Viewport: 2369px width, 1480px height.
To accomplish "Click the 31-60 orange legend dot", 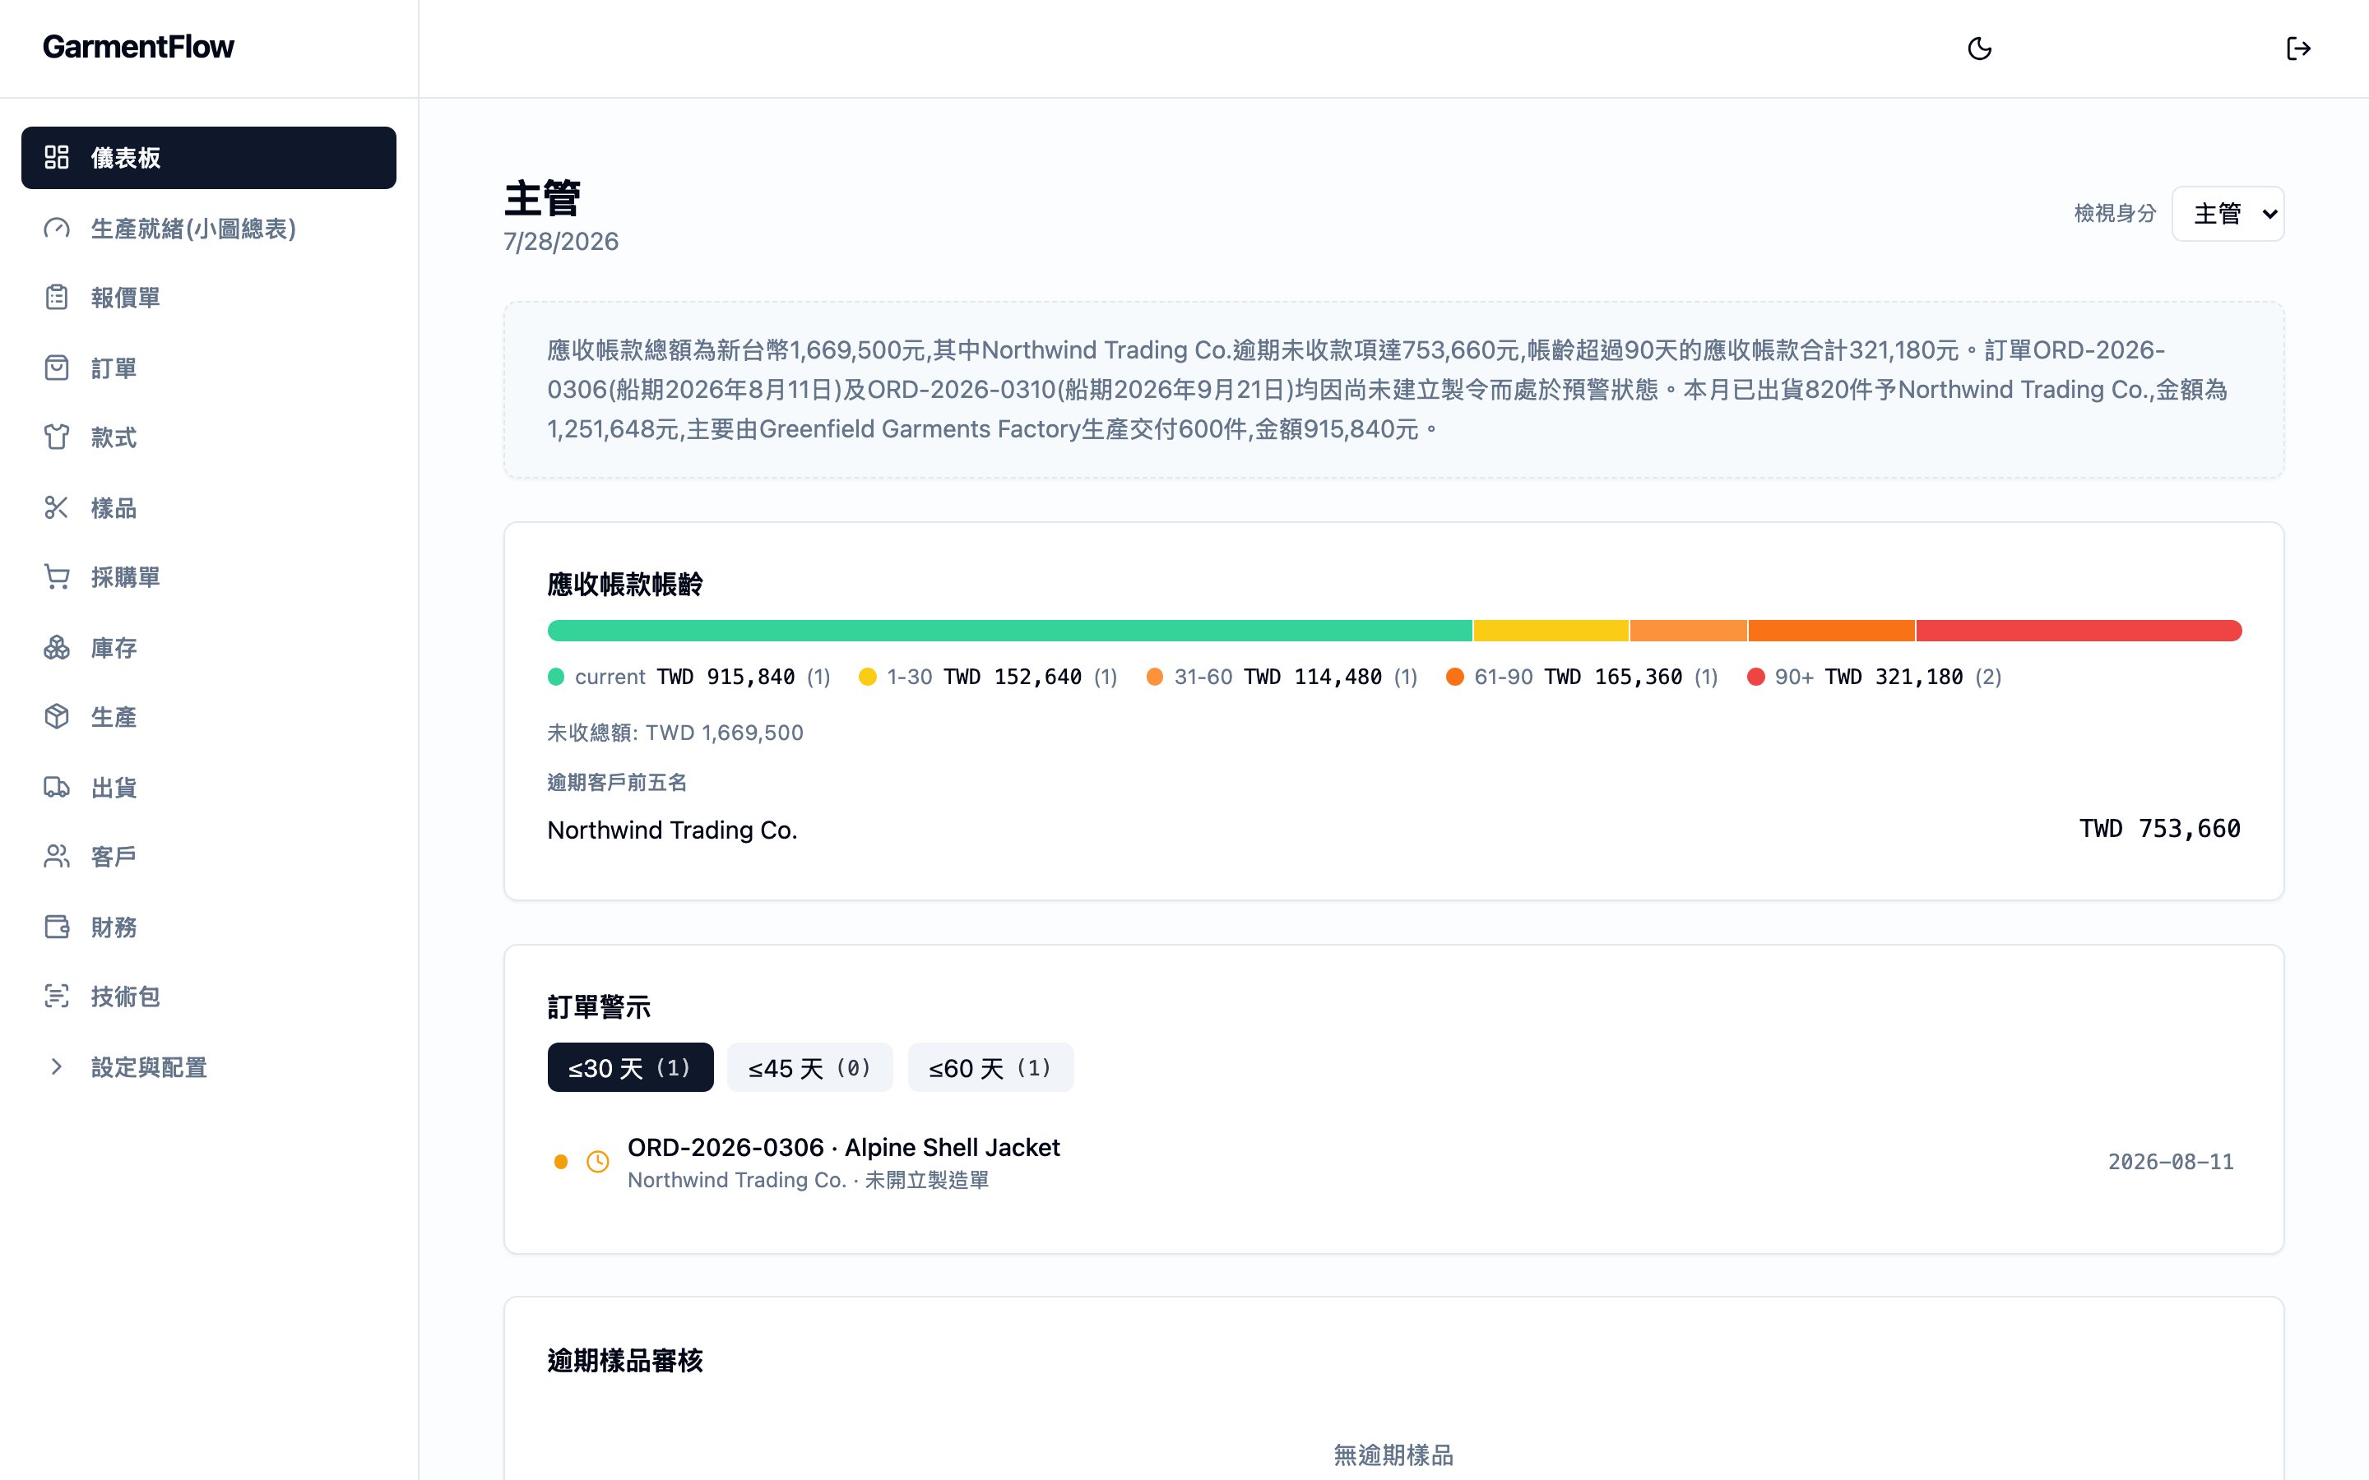I will [x=1155, y=678].
